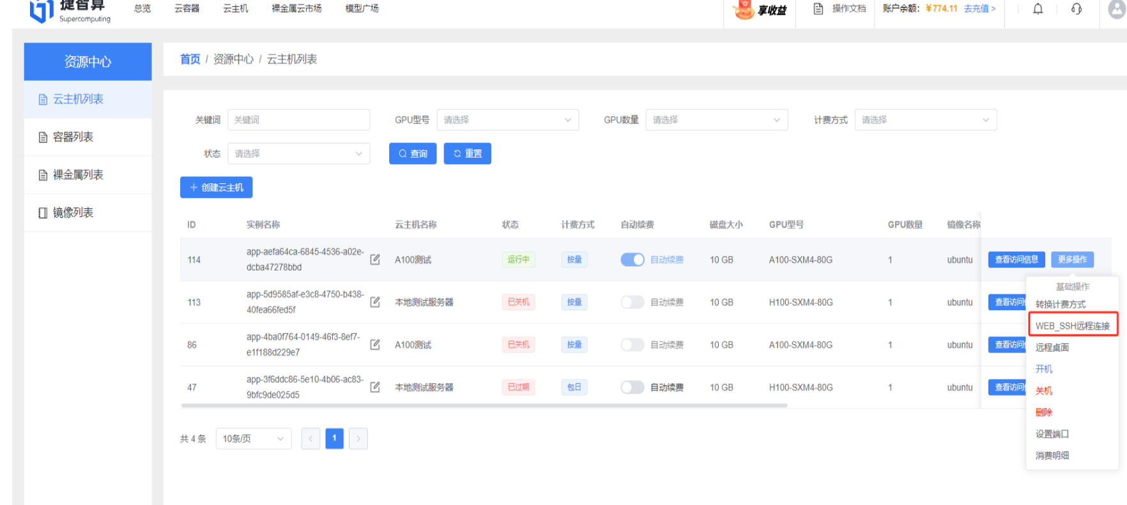The height and width of the screenshot is (505, 1127).
Task: Click edit icon for instance ID 114
Action: tap(375, 259)
